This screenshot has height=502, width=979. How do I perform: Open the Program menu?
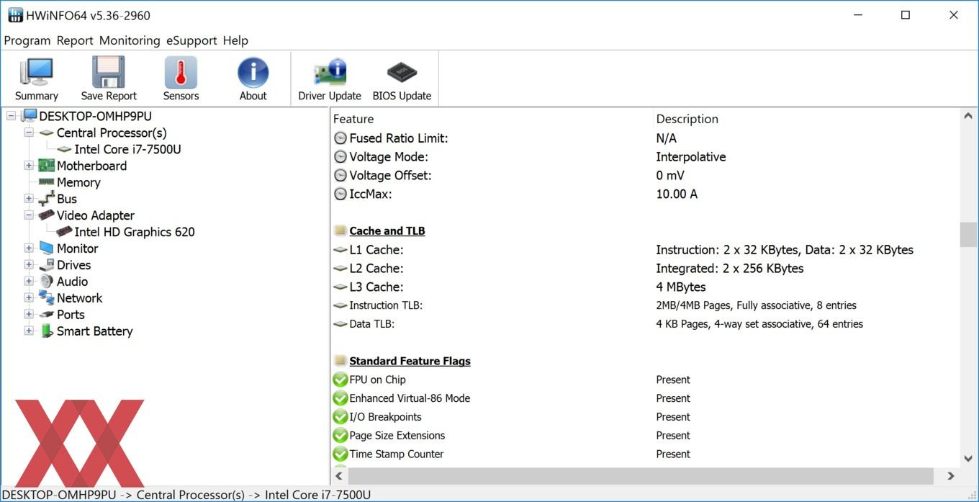click(27, 40)
